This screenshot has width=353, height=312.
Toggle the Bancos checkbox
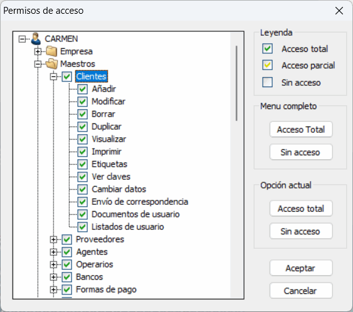[x=67, y=277]
